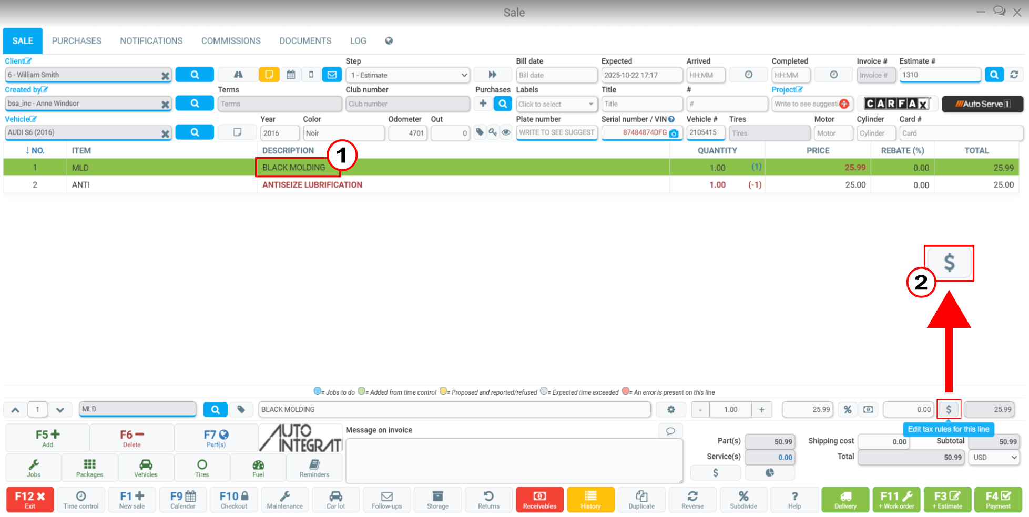This screenshot has width=1029, height=517.
Task: Click the Message on invoice text area
Action: pos(514,461)
